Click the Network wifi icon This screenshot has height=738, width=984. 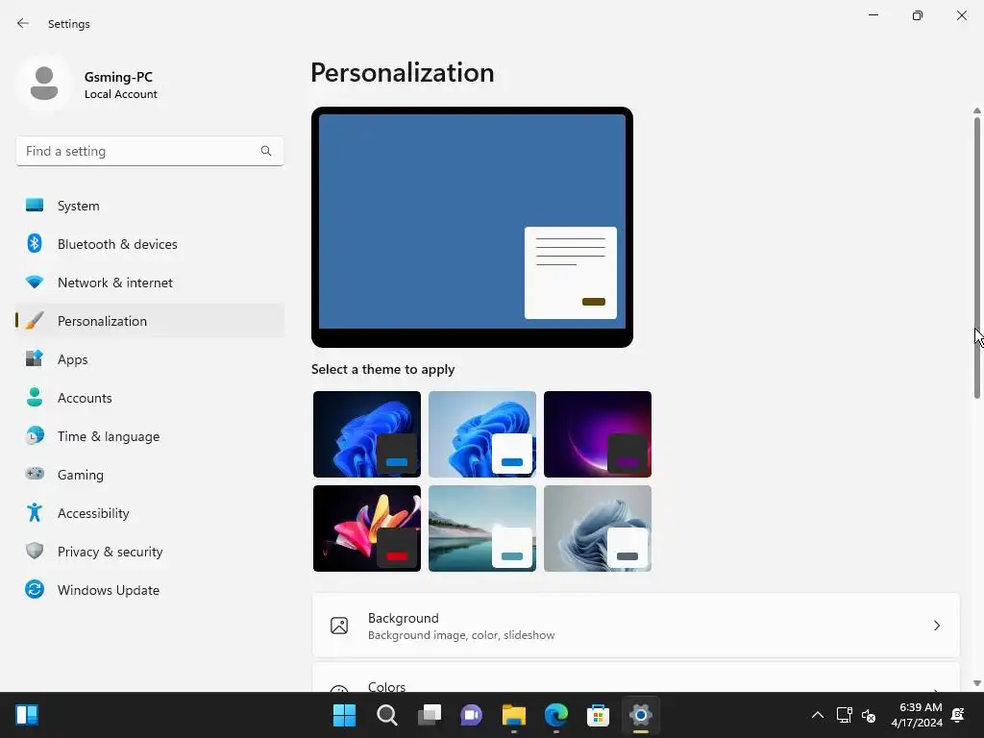click(x=35, y=283)
